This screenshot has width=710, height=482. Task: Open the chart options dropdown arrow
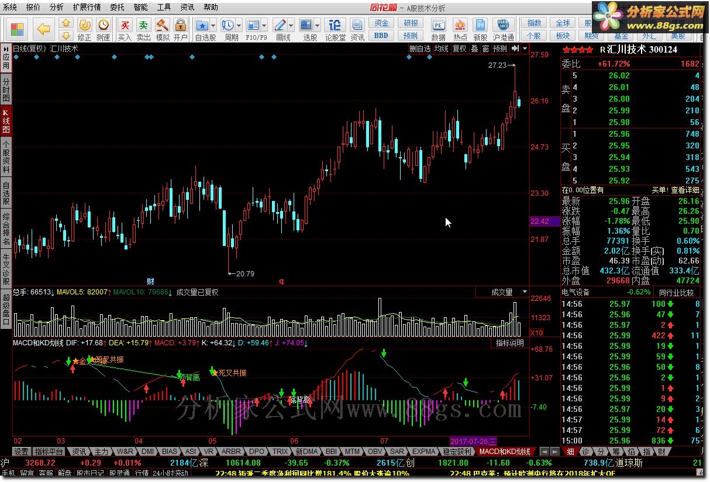525,48
